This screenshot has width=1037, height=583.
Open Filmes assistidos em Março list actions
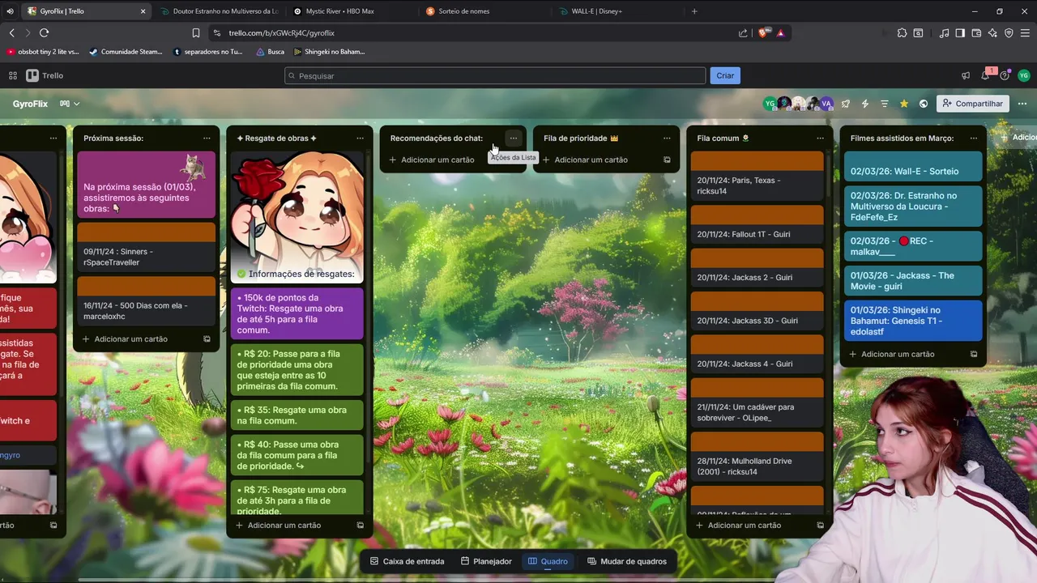point(973,138)
